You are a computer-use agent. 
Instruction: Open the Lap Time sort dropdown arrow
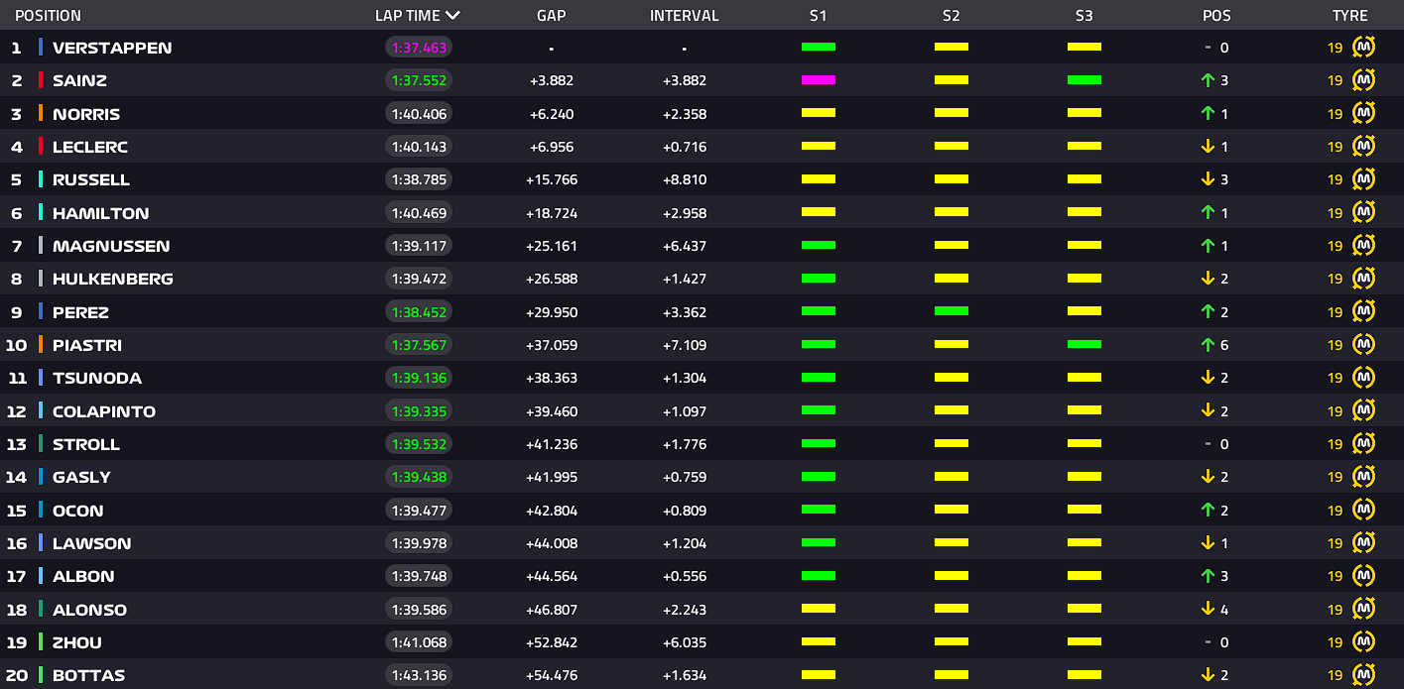[453, 16]
